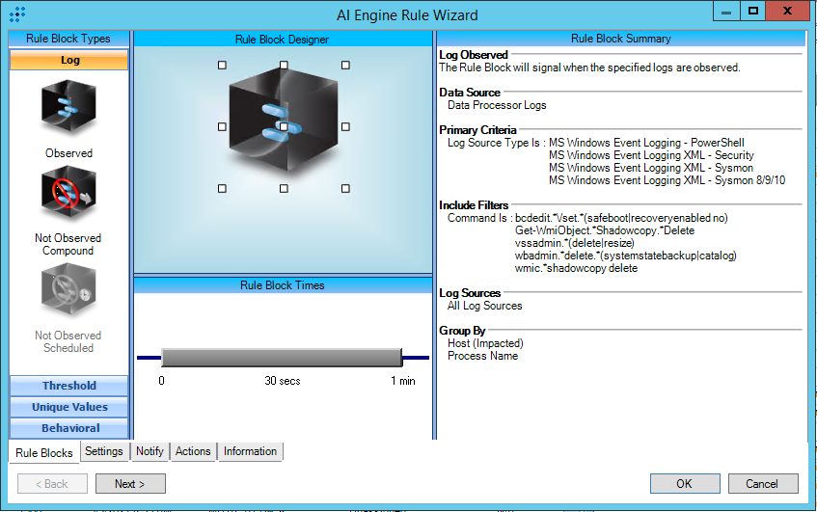The height and width of the screenshot is (512, 817).
Task: Open the Notify tab
Action: [x=150, y=451]
